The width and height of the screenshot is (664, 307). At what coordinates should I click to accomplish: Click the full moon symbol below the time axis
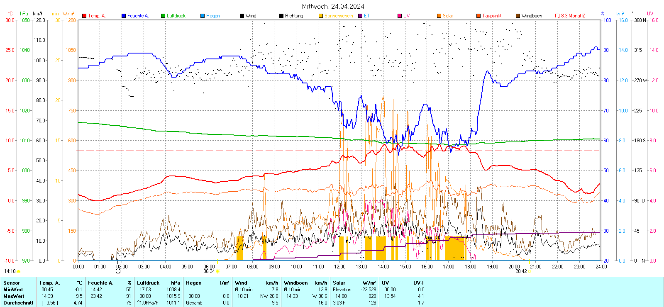[x=118, y=271]
